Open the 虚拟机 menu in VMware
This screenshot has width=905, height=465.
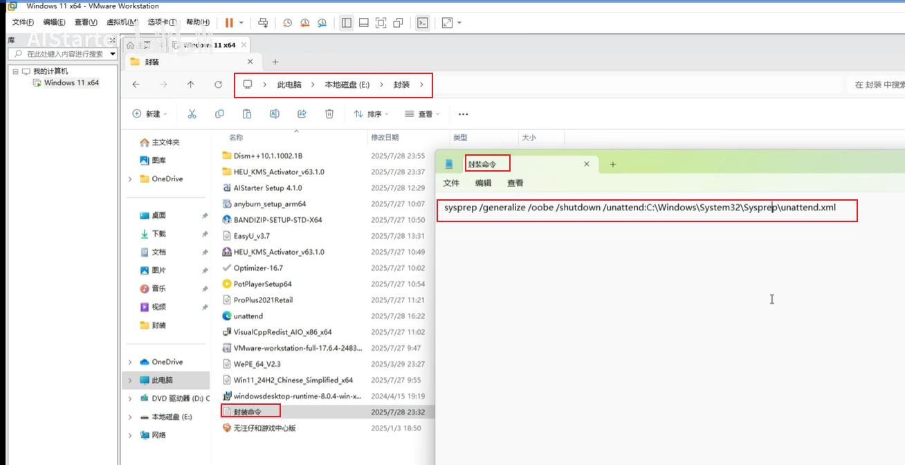click(121, 22)
